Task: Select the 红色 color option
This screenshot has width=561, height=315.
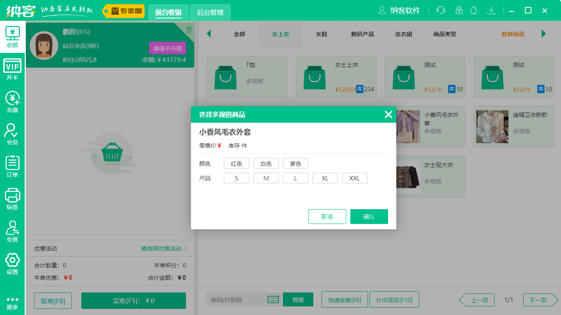Action: (236, 163)
